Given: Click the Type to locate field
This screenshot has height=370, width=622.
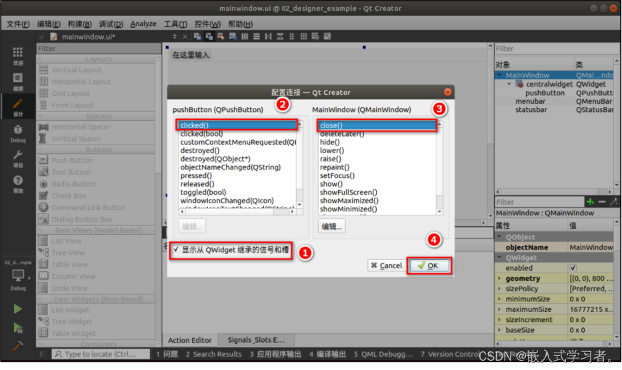Looking at the screenshot, I should 101,354.
